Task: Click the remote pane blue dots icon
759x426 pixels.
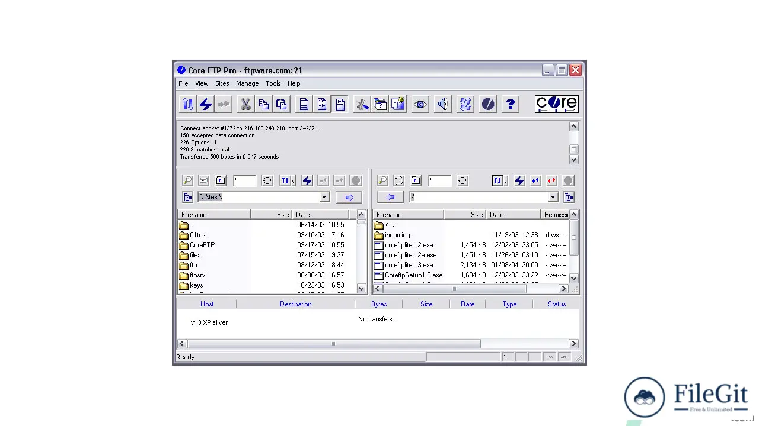Action: click(x=535, y=180)
